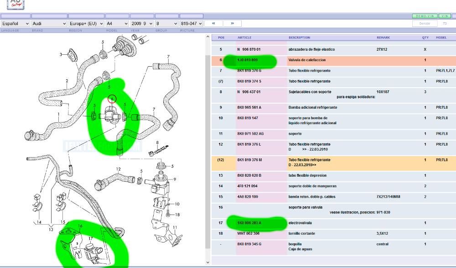The width and height of the screenshot is (456, 268).
Task: Click the QTY column header
Action: tap(425, 37)
